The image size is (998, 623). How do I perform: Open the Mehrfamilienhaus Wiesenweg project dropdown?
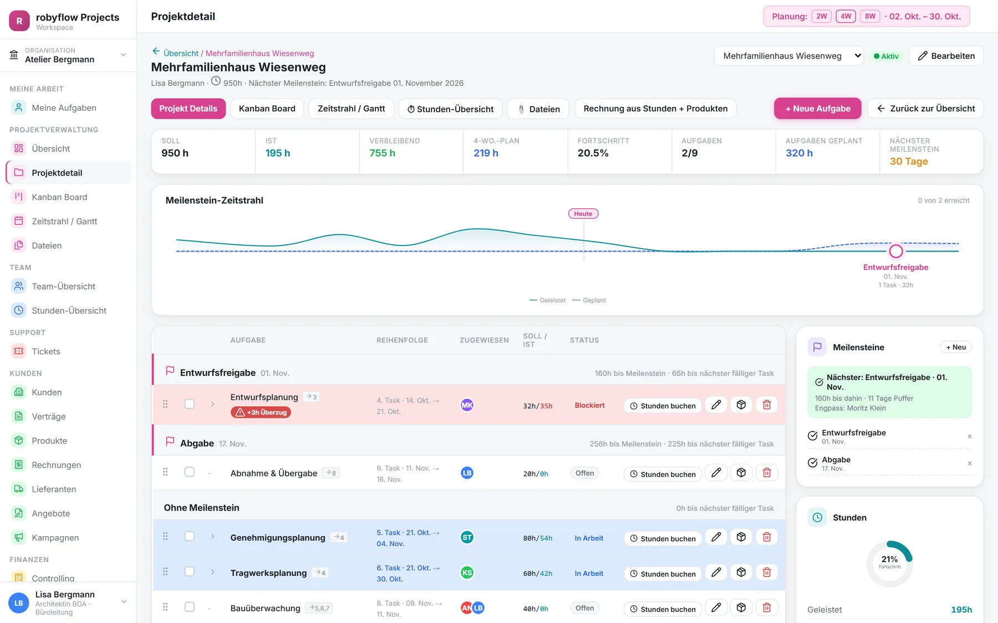tap(789, 56)
